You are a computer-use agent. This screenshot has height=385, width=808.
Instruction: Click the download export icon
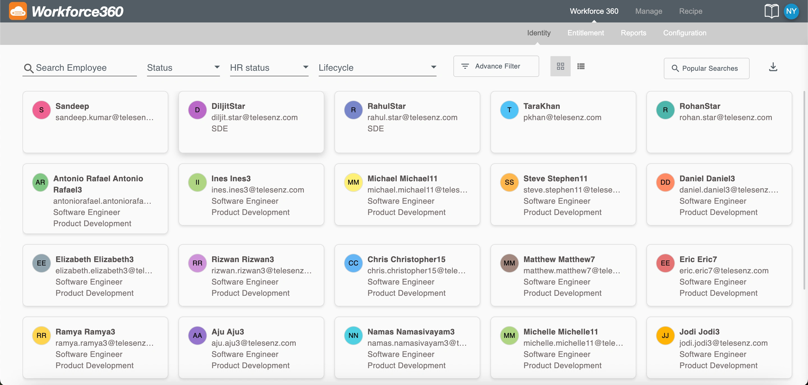point(773,67)
